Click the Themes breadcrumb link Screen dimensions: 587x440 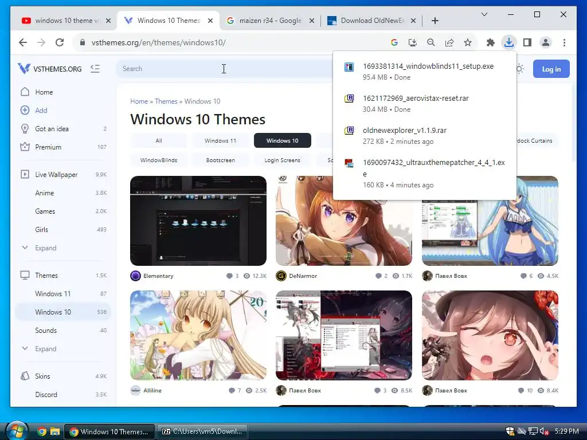point(166,101)
